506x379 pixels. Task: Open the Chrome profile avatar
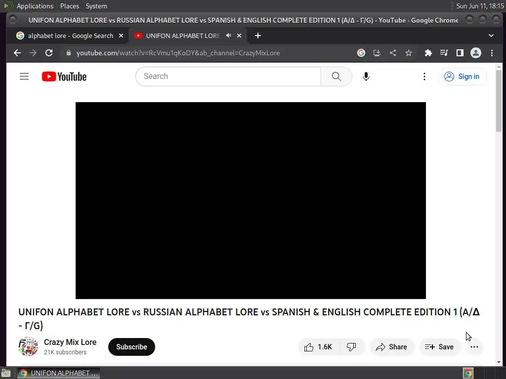[476, 53]
